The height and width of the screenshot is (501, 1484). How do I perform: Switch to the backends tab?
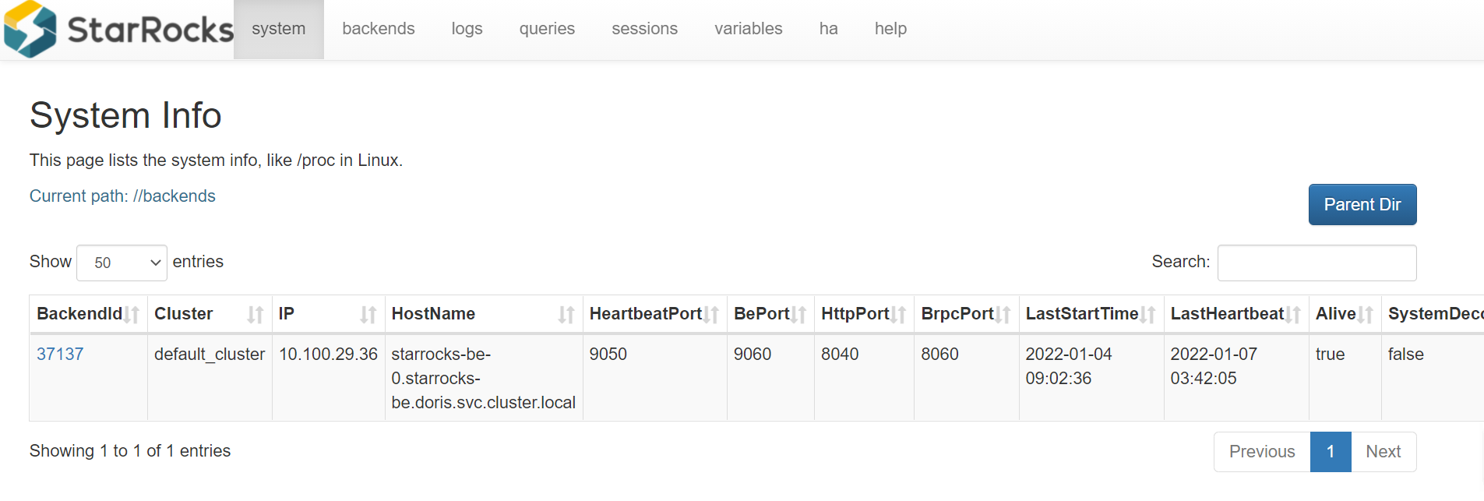point(378,29)
